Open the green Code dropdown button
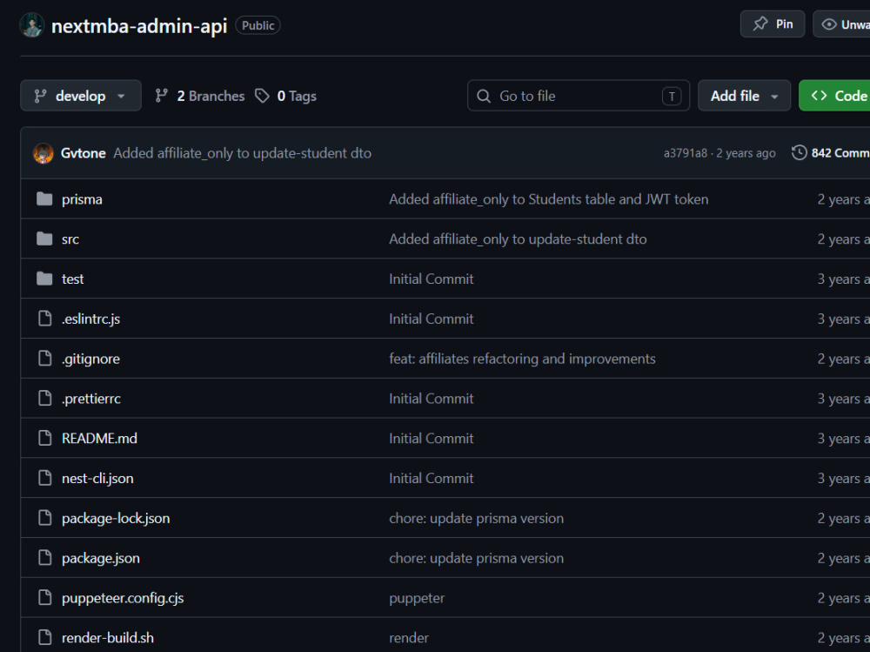870x652 pixels. pyautogui.click(x=834, y=96)
